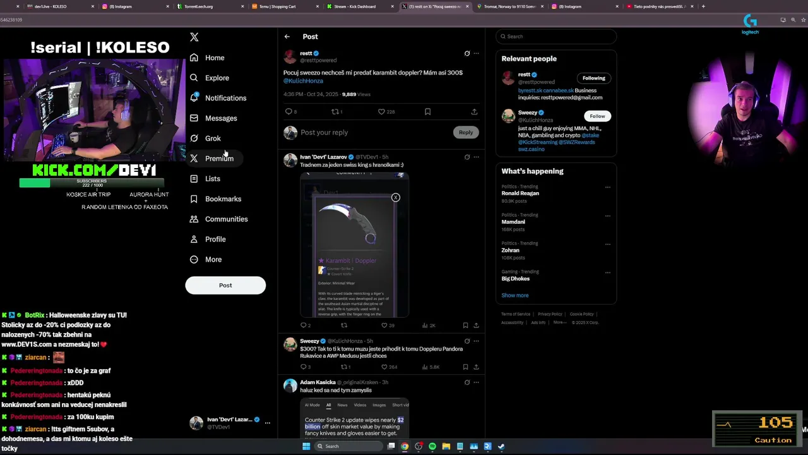Click Show more under What's happening
The width and height of the screenshot is (808, 455).
coord(515,296)
